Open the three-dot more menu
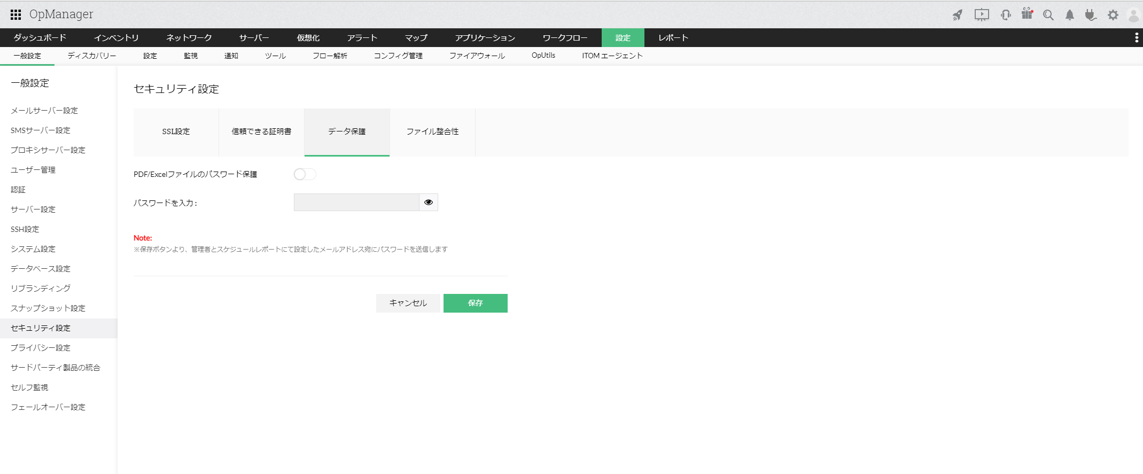The height and width of the screenshot is (474, 1143). click(x=1137, y=37)
